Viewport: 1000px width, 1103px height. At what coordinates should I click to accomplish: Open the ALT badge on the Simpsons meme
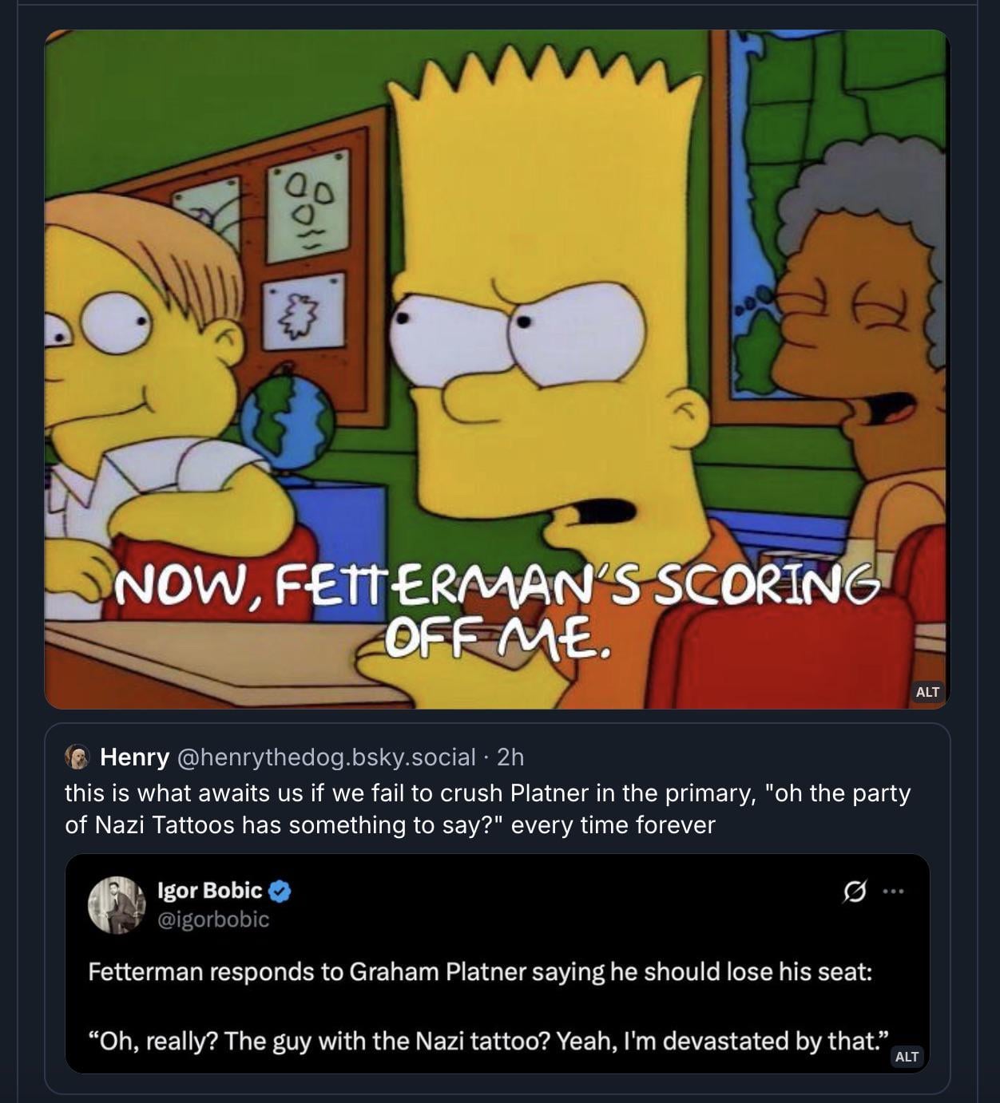click(x=927, y=691)
